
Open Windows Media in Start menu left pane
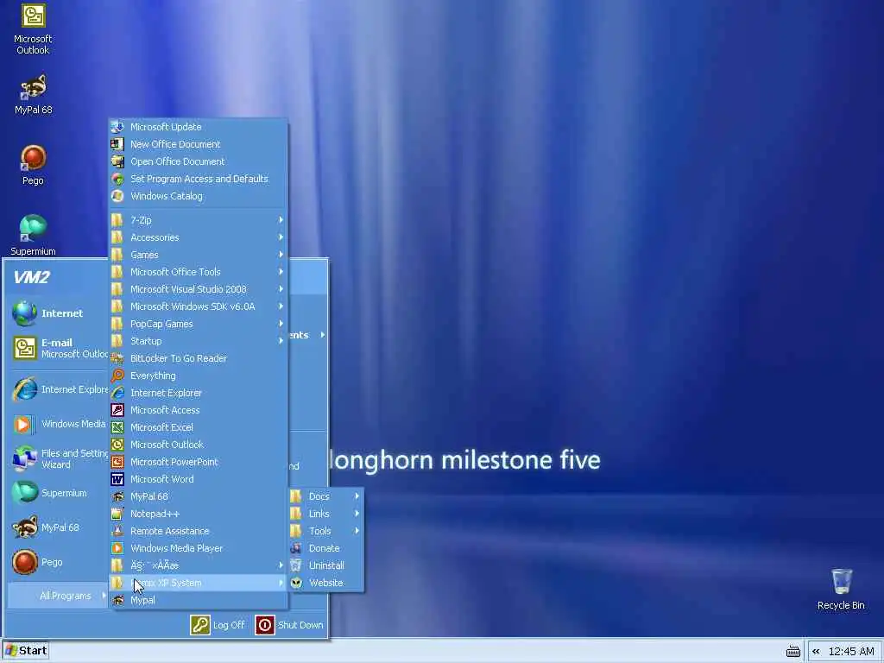pos(58,424)
